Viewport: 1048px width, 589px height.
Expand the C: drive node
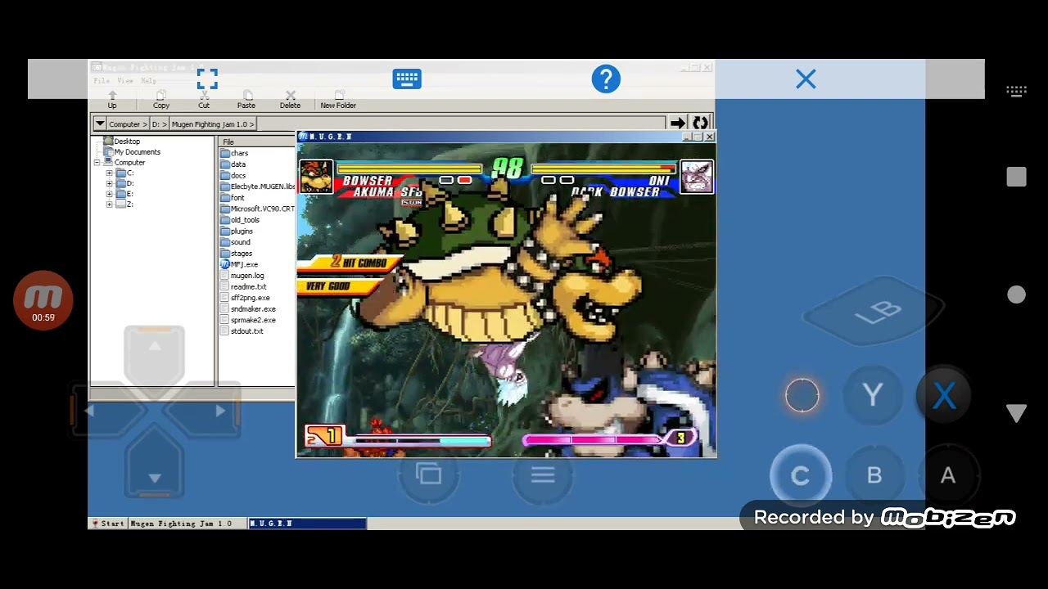pos(110,173)
